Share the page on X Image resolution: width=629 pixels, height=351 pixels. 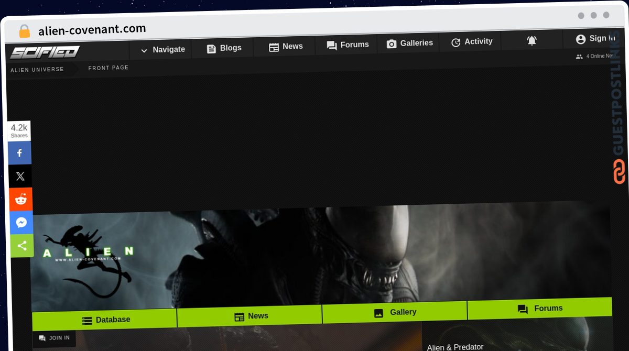(20, 176)
